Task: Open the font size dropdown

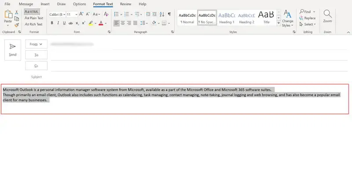Action: click(75, 14)
